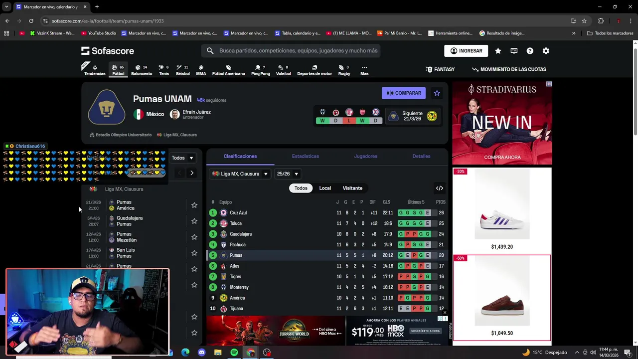Screen dimensions: 638x359
Task: Open the standings embed code icon
Action: point(440,188)
